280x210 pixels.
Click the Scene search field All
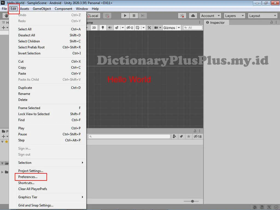click(x=193, y=28)
